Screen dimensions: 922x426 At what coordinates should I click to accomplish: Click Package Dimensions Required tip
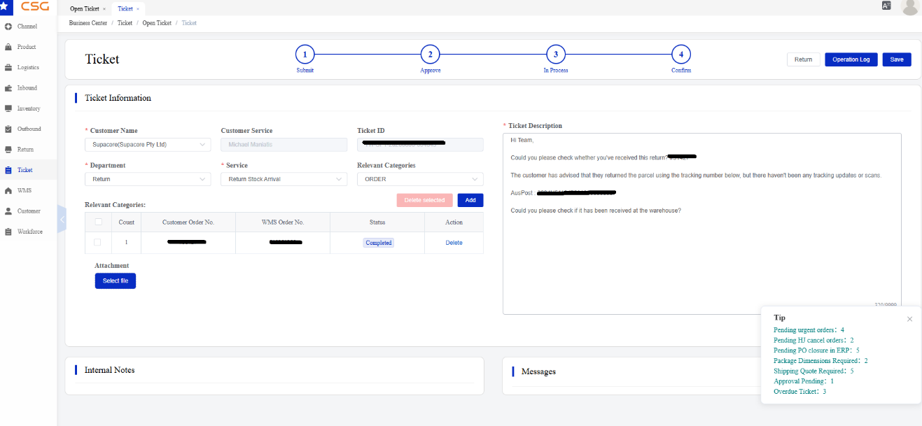click(x=820, y=361)
